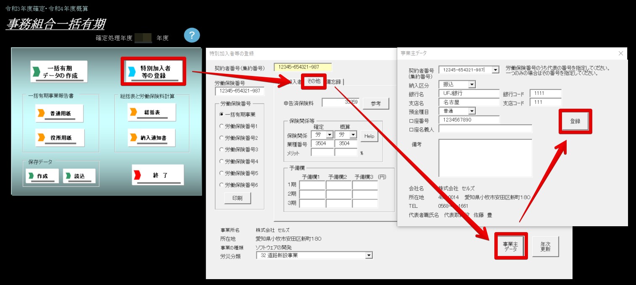Click the 終了 exit button
636x285 pixels.
(158, 175)
